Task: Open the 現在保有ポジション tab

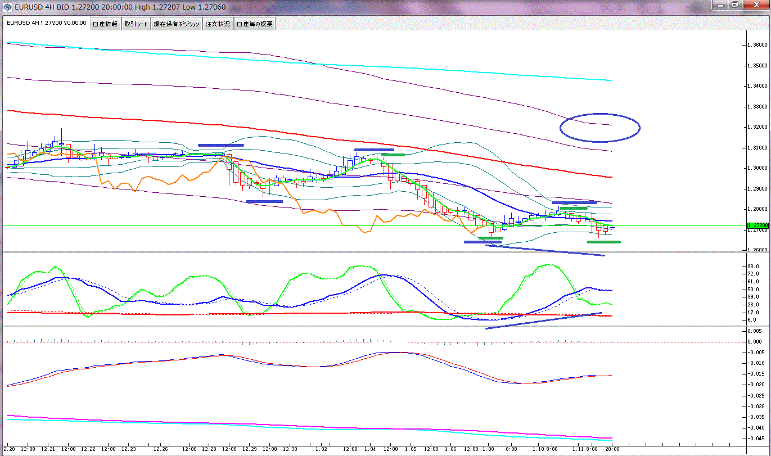Action: coord(177,24)
